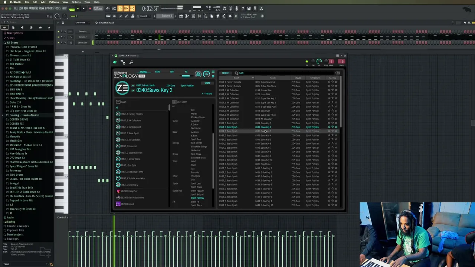Open the PATTERNS menu in FL toolbar

(33, 8)
